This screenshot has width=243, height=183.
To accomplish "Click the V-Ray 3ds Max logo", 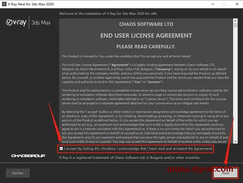I will coord(28,22).
